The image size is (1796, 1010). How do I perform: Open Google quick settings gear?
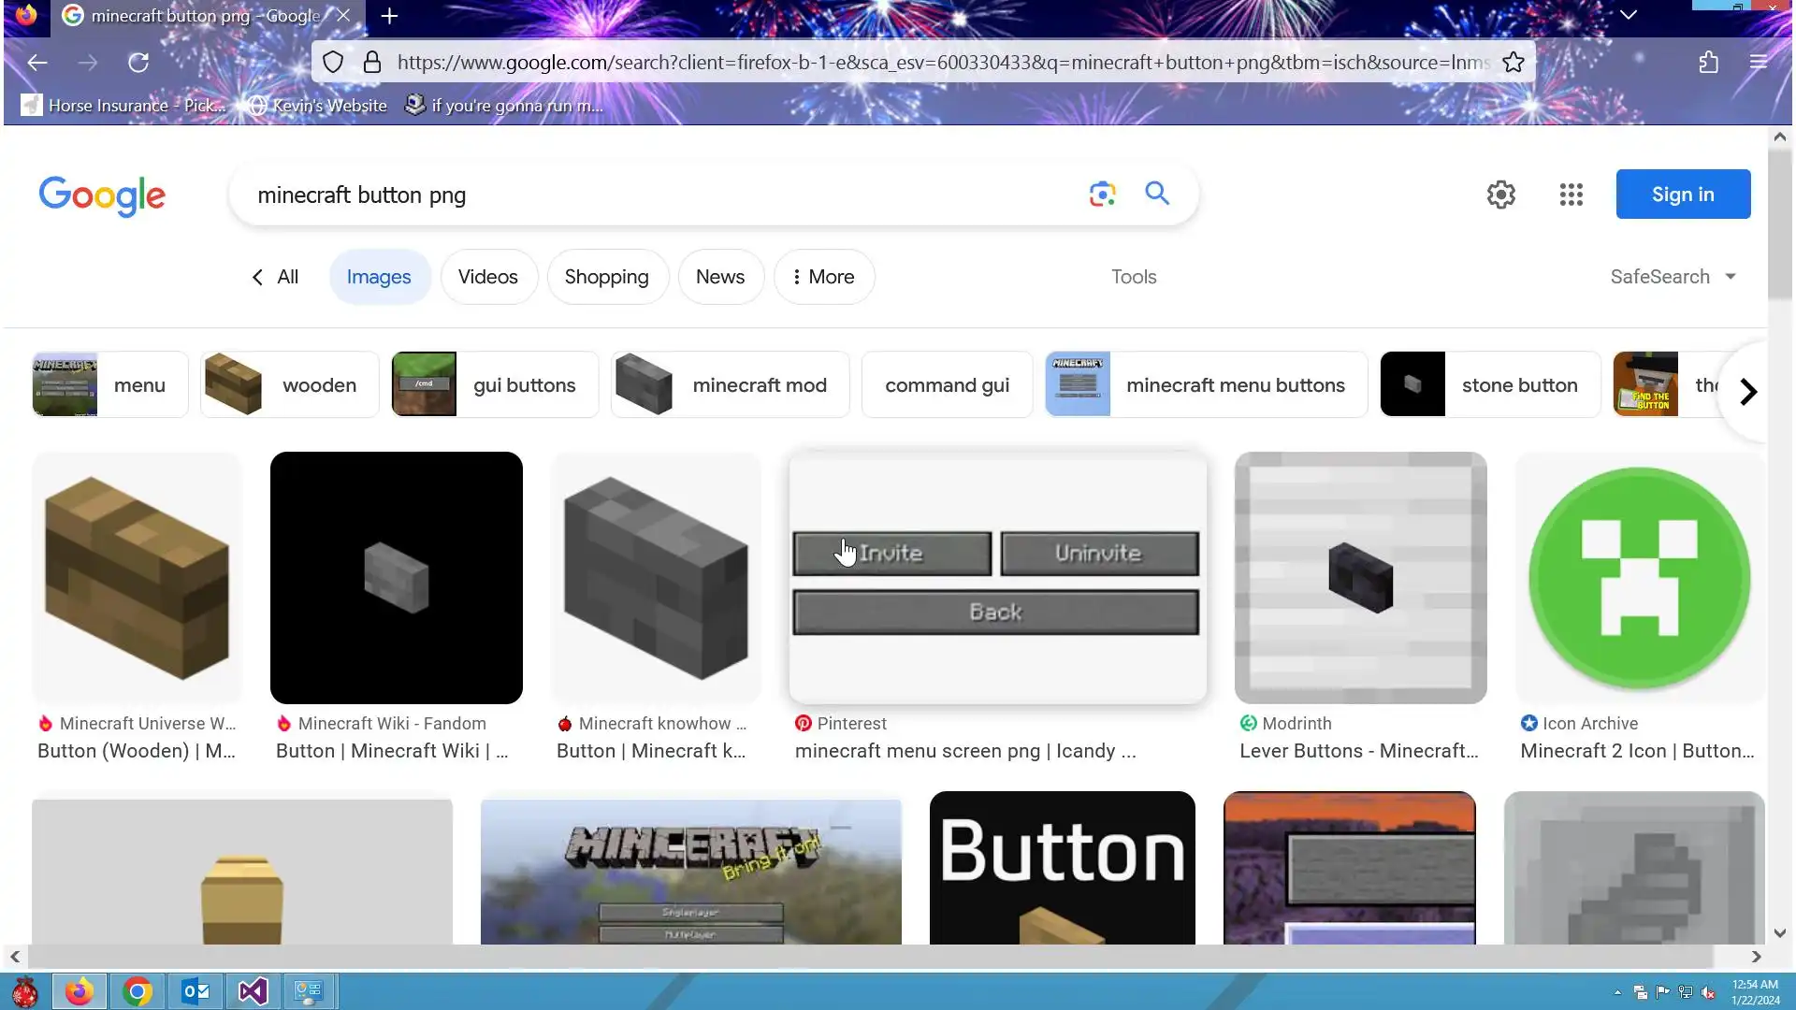(x=1500, y=195)
